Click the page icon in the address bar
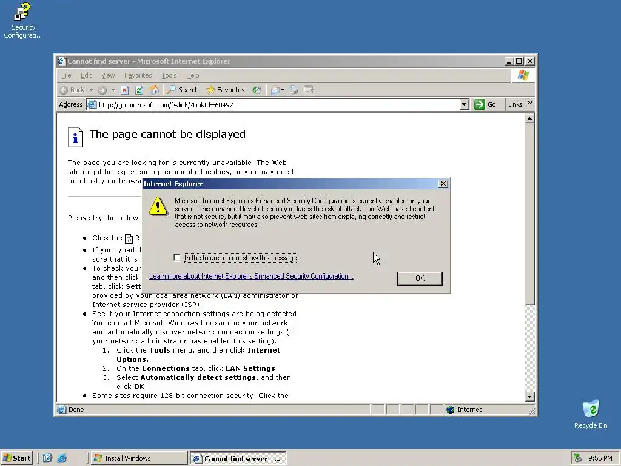The height and width of the screenshot is (466, 621). point(92,104)
